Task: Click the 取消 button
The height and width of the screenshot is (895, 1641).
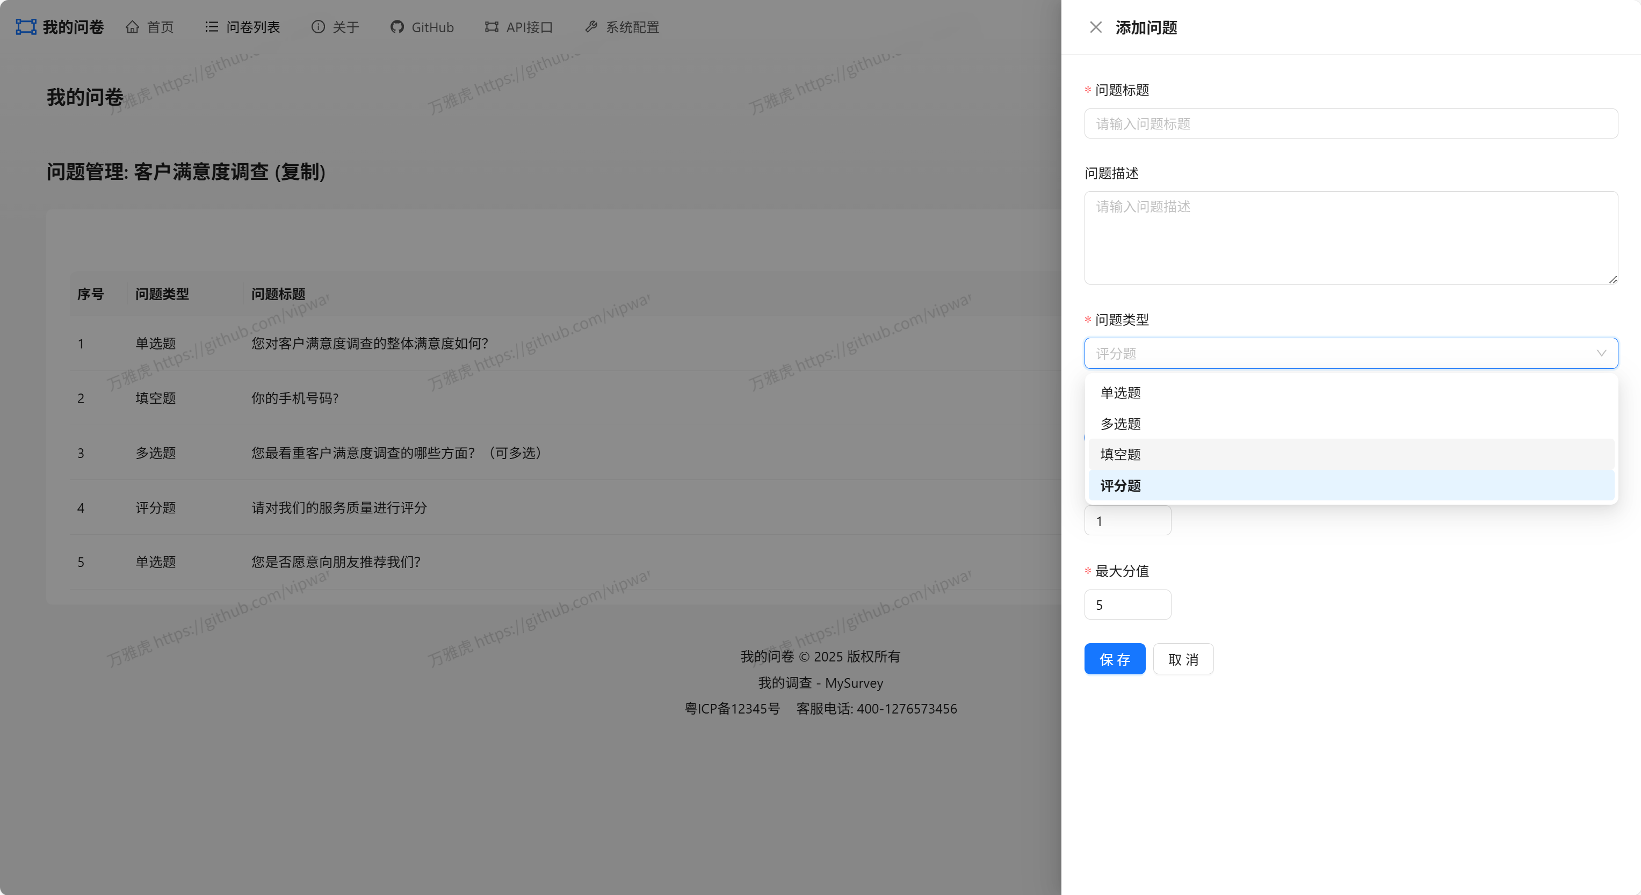Action: pos(1182,659)
